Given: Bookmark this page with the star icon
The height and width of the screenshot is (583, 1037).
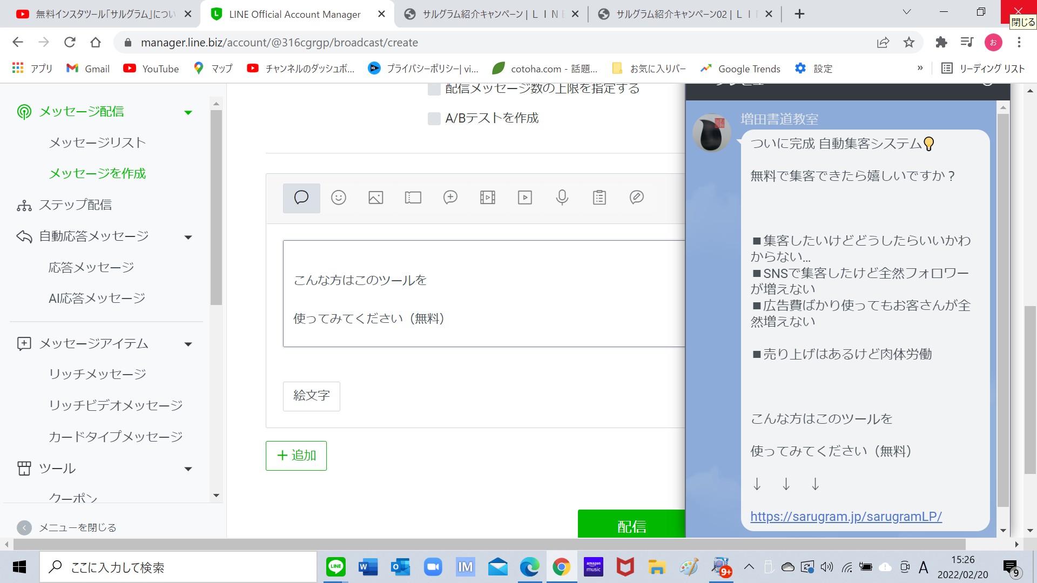Looking at the screenshot, I should [x=909, y=42].
